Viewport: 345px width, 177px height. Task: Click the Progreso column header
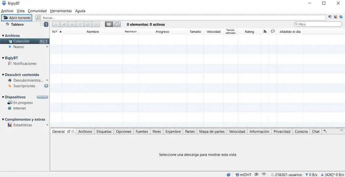coord(162,32)
